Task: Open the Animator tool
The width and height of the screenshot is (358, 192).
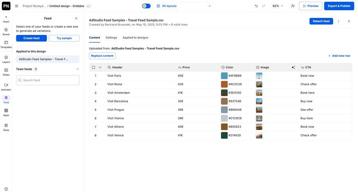Action: click(6, 86)
